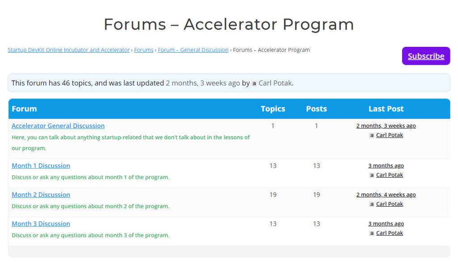This screenshot has width=458, height=262.
Task: Click Carl Potak's avatar icon in the forum notice
Action: (254, 83)
